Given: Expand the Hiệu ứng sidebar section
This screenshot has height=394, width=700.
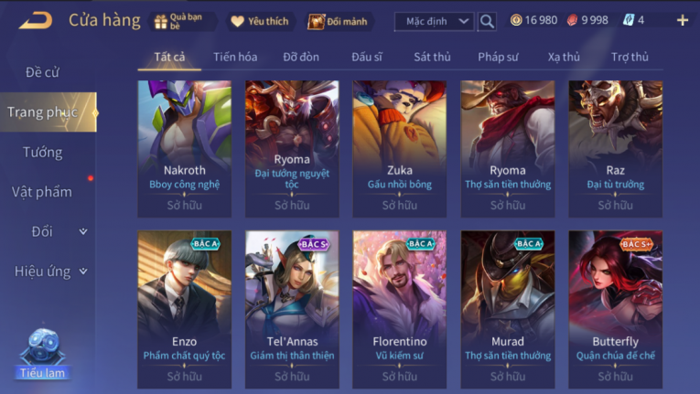Looking at the screenshot, I should pyautogui.click(x=49, y=272).
